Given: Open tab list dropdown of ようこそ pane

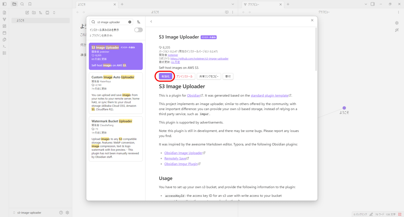Looking at the screenshot, I should point(233,4).
